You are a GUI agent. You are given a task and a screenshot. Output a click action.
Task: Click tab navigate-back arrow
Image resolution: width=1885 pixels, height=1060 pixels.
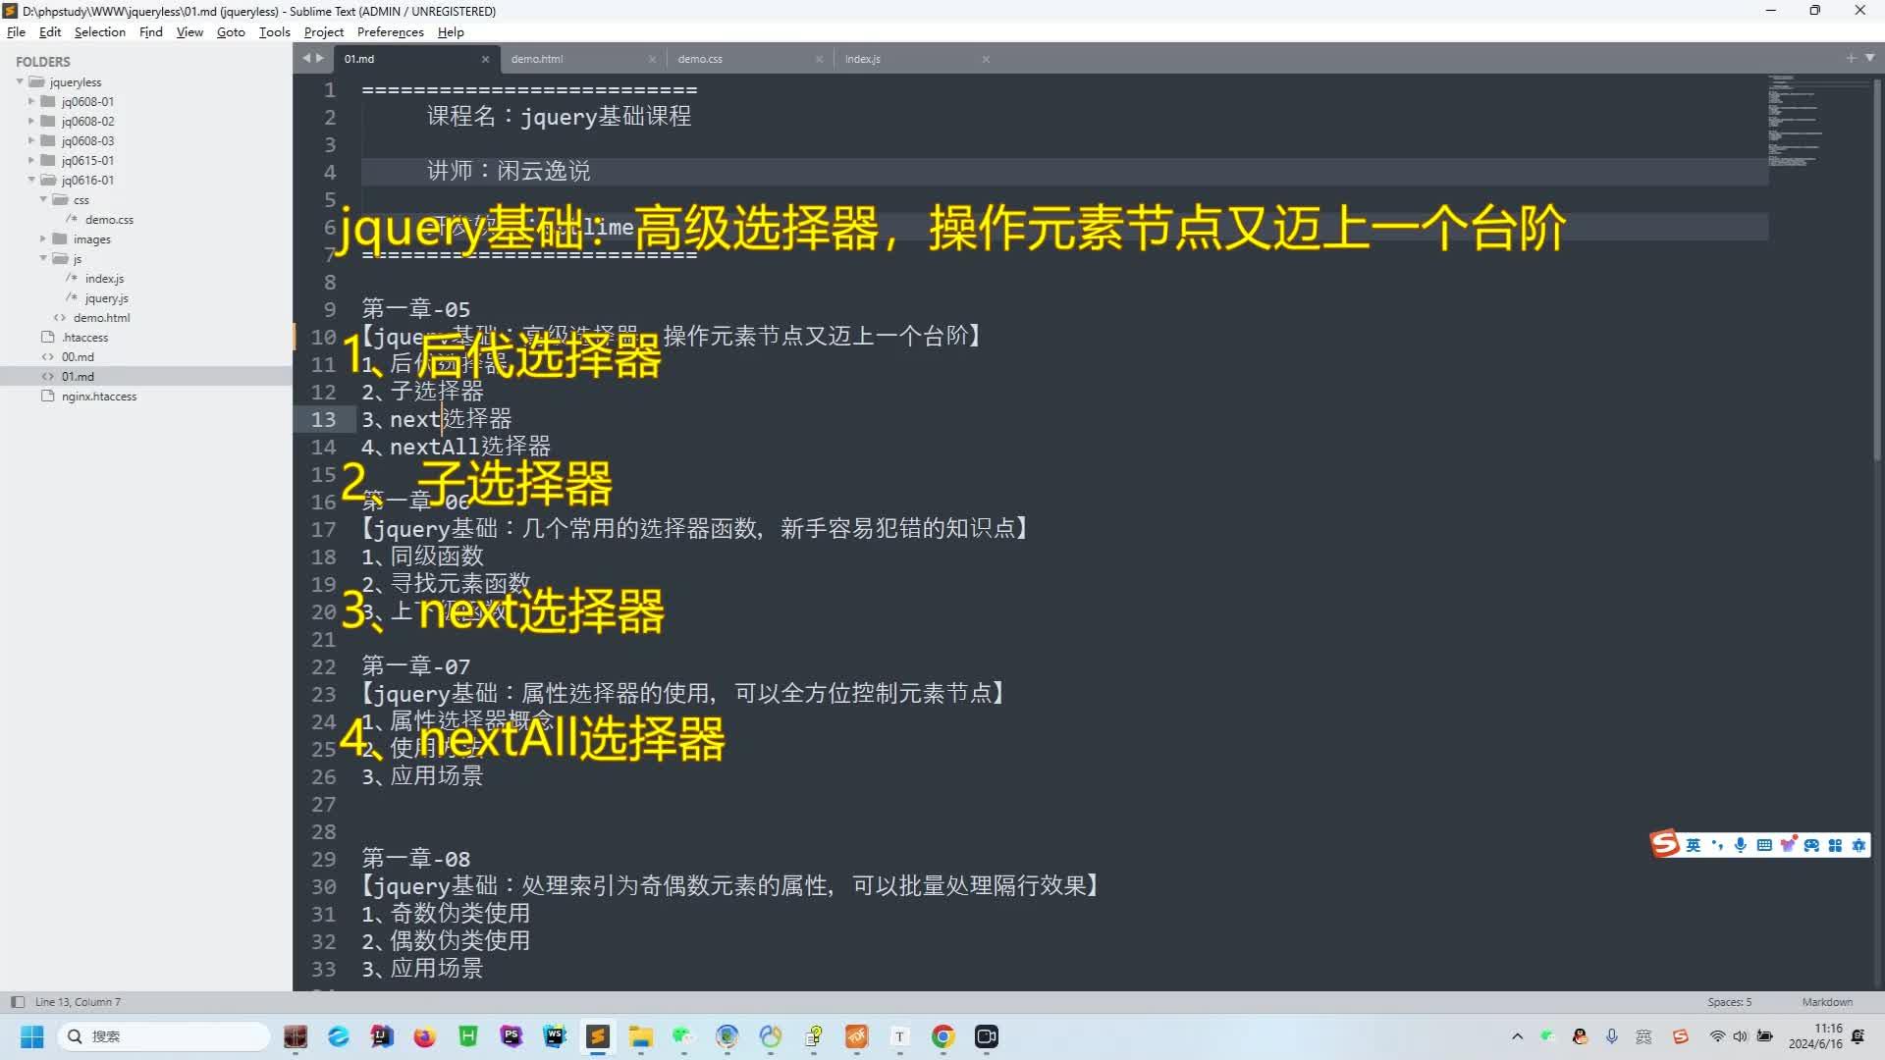click(306, 58)
